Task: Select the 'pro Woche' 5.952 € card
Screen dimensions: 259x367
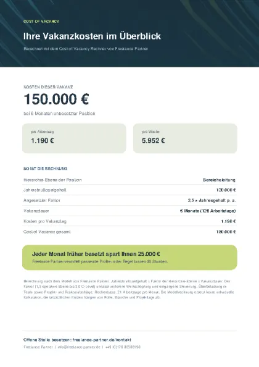Action: (x=185, y=138)
